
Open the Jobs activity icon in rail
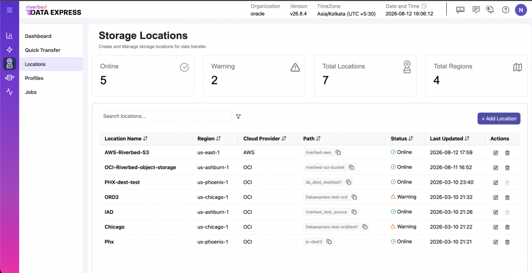point(9,92)
